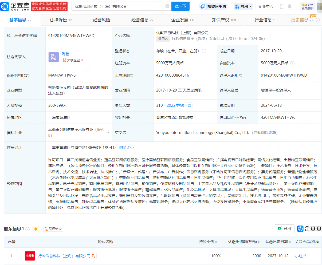322x265 pixels.
Task: Switch to 经营信息 tab
Action: [142, 20]
